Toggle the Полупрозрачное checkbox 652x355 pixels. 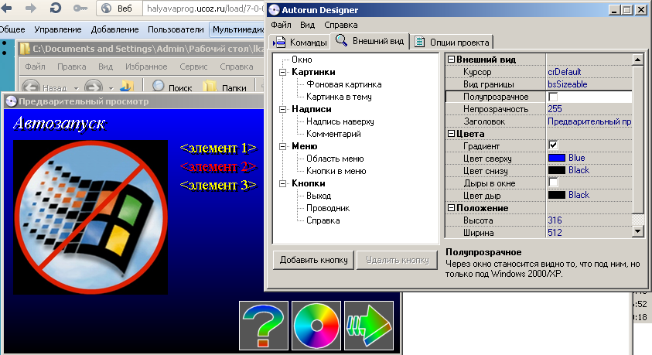(x=553, y=97)
